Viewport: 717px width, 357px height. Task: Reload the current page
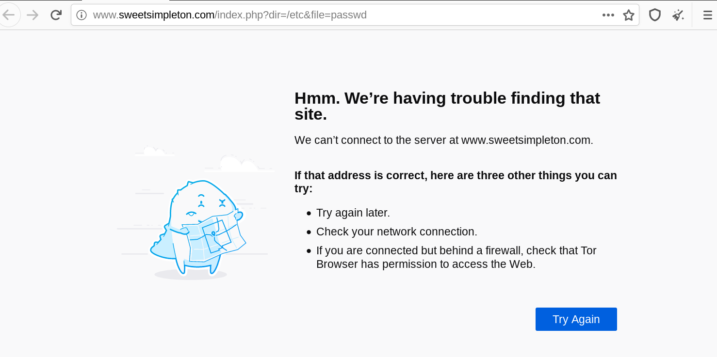[x=56, y=15]
